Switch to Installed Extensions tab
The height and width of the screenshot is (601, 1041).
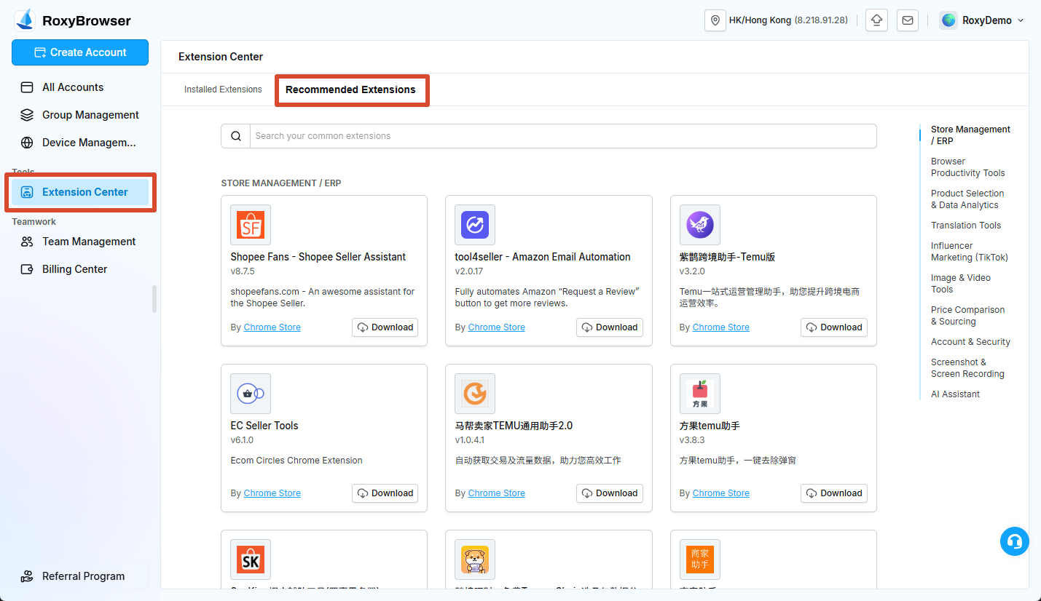tap(223, 89)
